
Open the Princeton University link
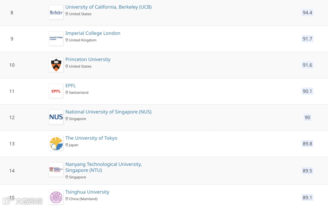(x=88, y=59)
